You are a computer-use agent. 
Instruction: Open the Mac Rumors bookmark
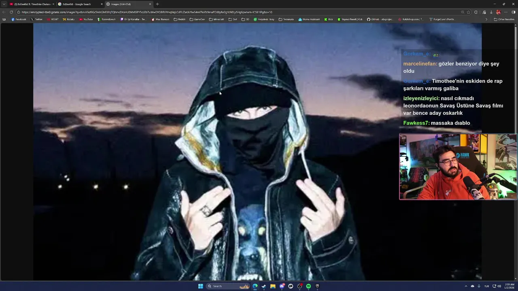tap(161, 19)
